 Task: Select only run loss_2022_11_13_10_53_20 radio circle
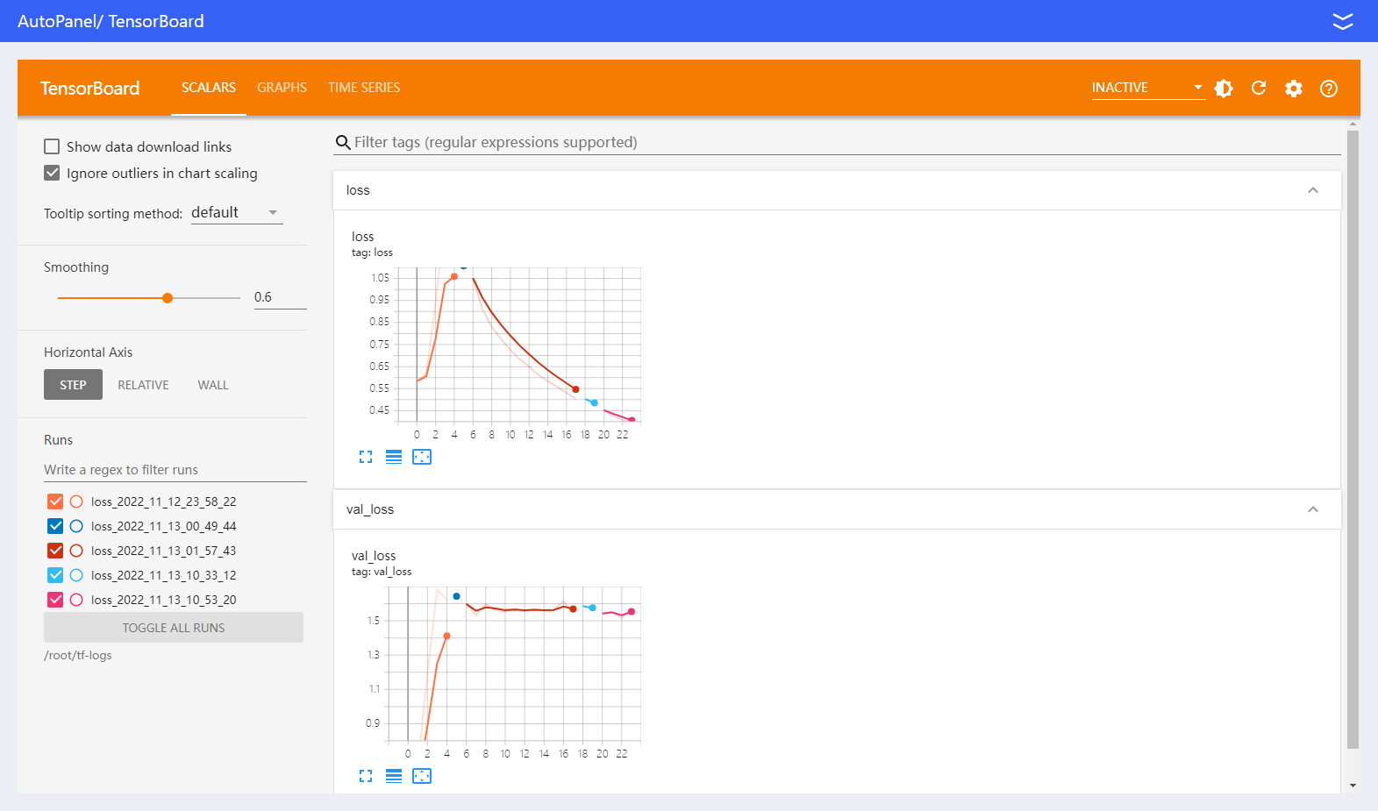point(76,600)
